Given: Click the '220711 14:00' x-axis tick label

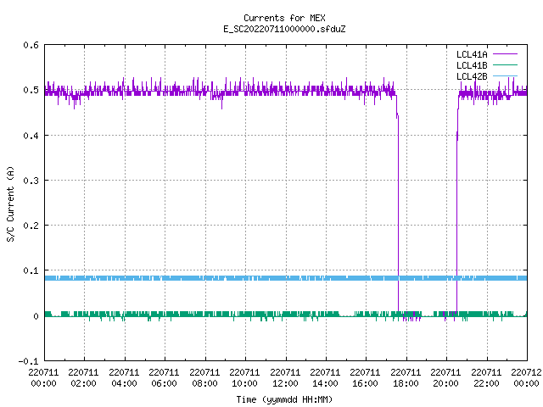Looking at the screenshot, I should pos(325,378).
